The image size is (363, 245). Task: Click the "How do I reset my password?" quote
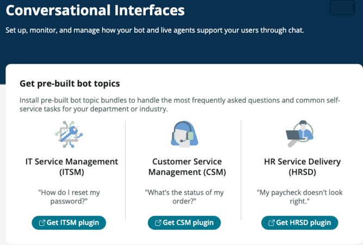click(x=69, y=197)
